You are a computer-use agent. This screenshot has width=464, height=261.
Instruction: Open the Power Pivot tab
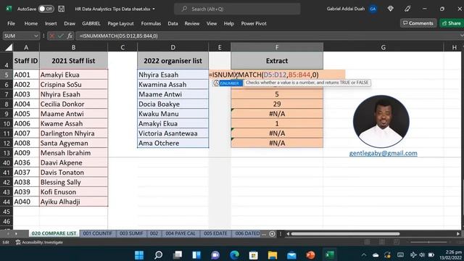point(254,23)
